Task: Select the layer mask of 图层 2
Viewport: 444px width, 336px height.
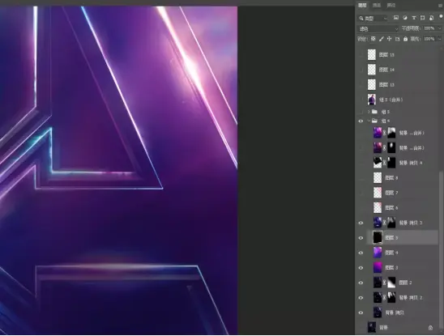Action: coord(391,283)
